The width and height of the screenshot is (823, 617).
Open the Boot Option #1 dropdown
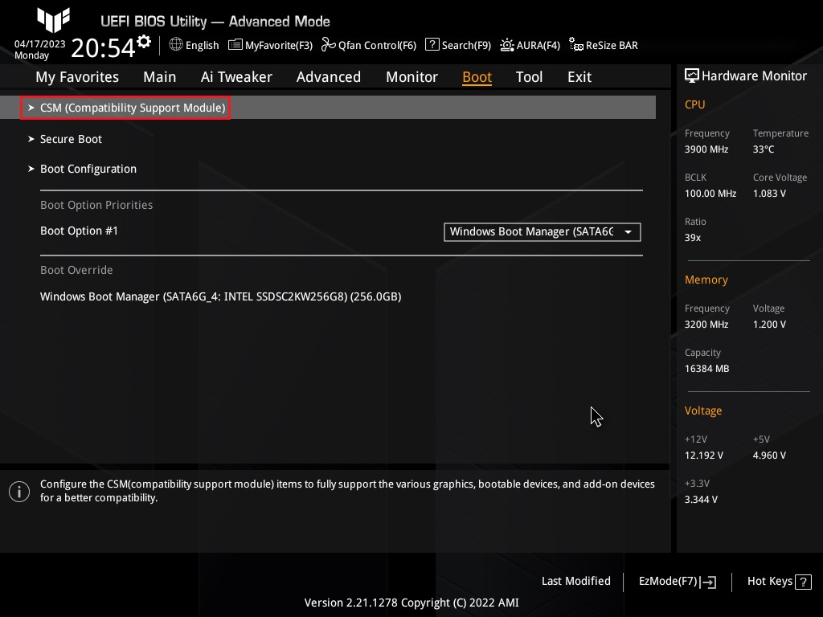[x=543, y=232]
